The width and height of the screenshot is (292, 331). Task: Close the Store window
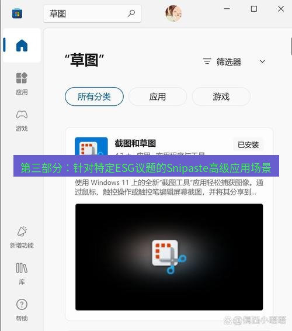[x=281, y=9]
